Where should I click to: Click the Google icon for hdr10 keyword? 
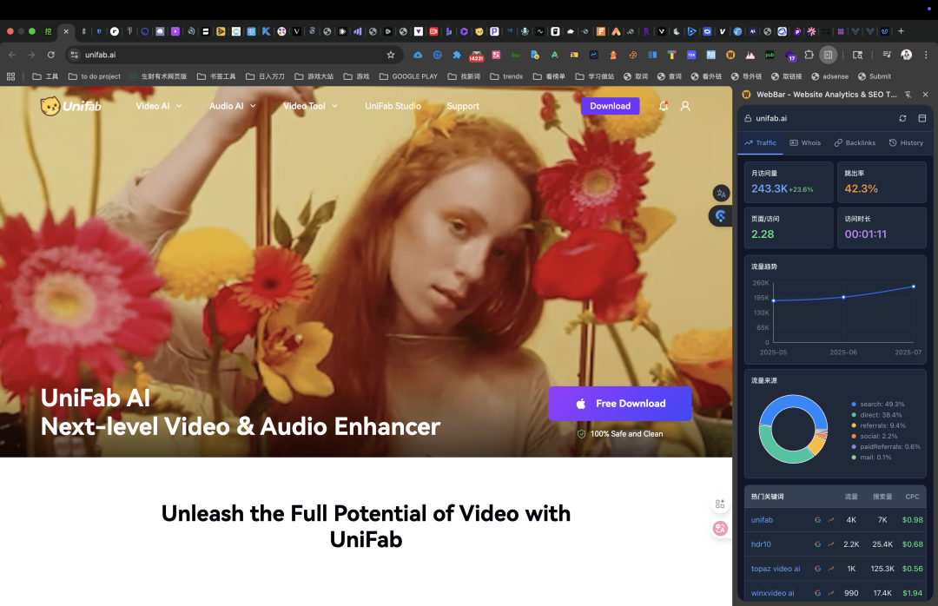(817, 544)
